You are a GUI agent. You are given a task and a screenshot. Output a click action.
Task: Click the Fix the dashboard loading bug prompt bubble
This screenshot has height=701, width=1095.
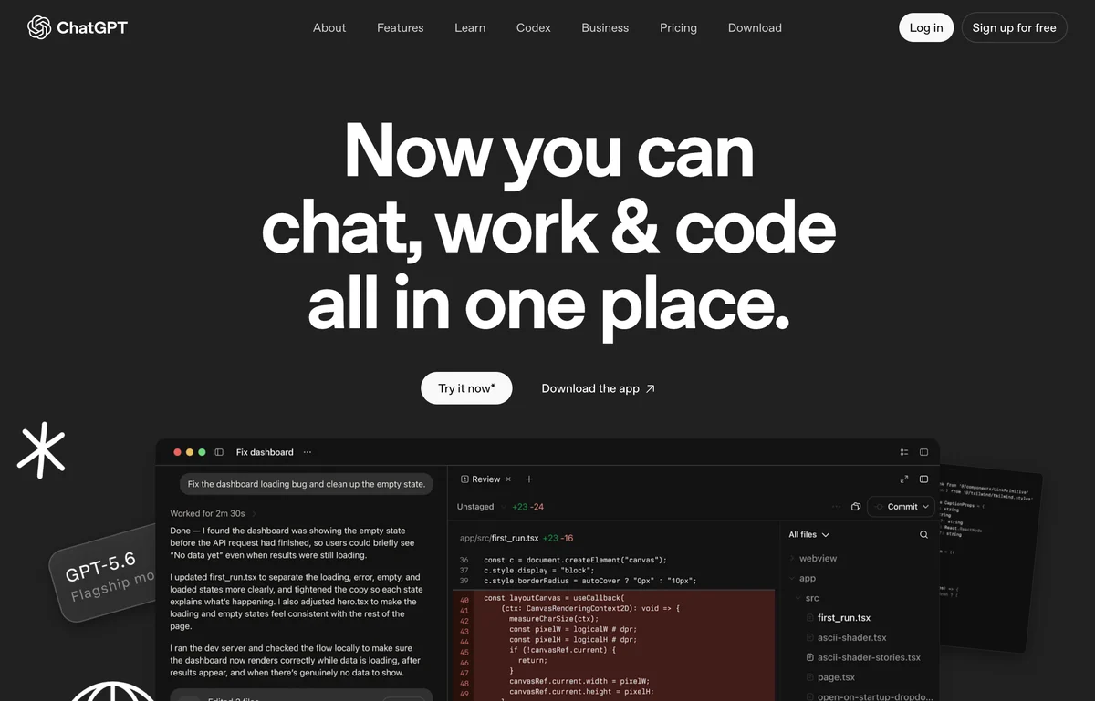[306, 484]
